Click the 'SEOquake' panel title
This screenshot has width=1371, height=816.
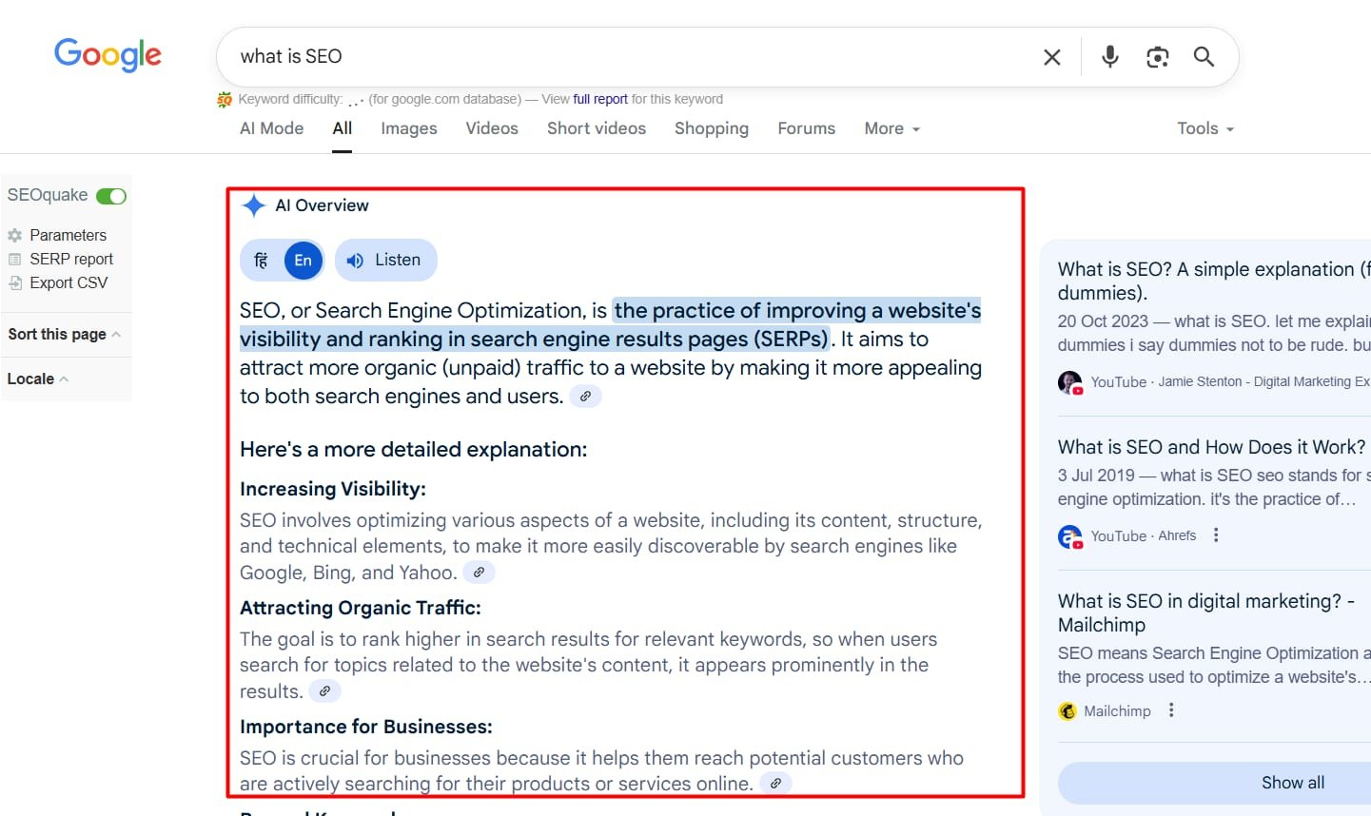(x=48, y=195)
